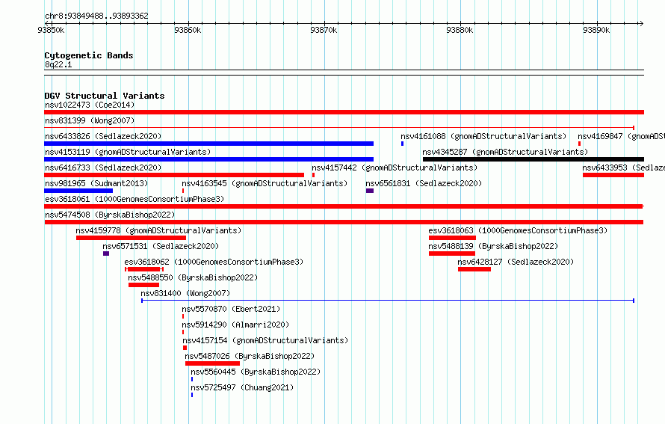Open nsv5488550 (ByrskaBishop2022) label
The height and width of the screenshot is (424, 665).
pyautogui.click(x=193, y=277)
